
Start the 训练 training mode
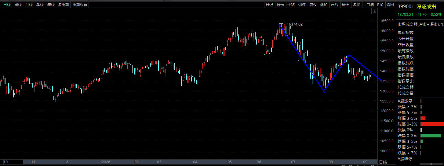click(302, 5)
